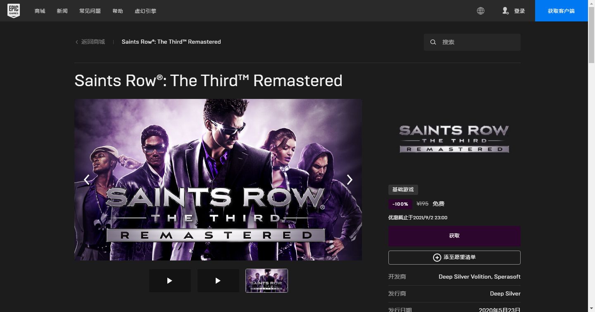Click the Epic Games logo
This screenshot has height=312, width=595.
tap(14, 11)
